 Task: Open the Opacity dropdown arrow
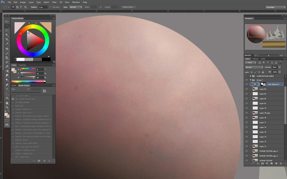pyautogui.click(x=279, y=67)
